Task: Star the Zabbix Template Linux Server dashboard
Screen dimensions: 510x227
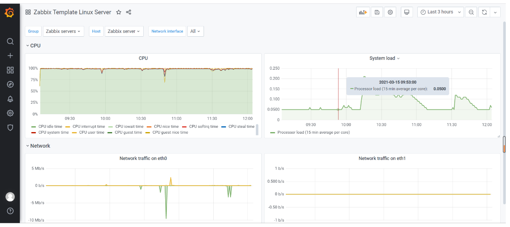Action: 119,12
